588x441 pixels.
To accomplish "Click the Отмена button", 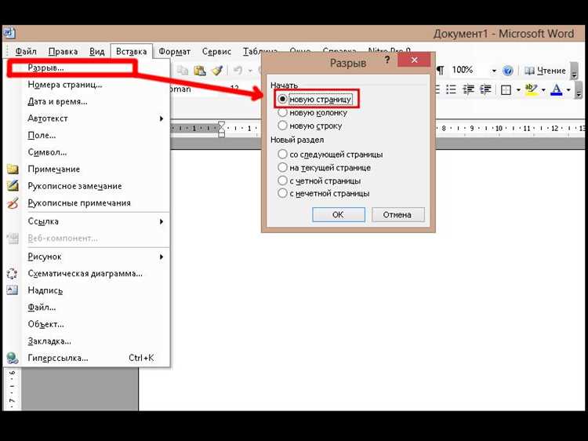I will pos(397,215).
